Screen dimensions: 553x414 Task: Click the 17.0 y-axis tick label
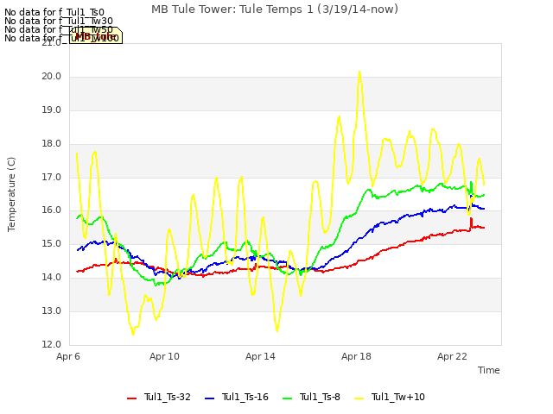coord(52,178)
